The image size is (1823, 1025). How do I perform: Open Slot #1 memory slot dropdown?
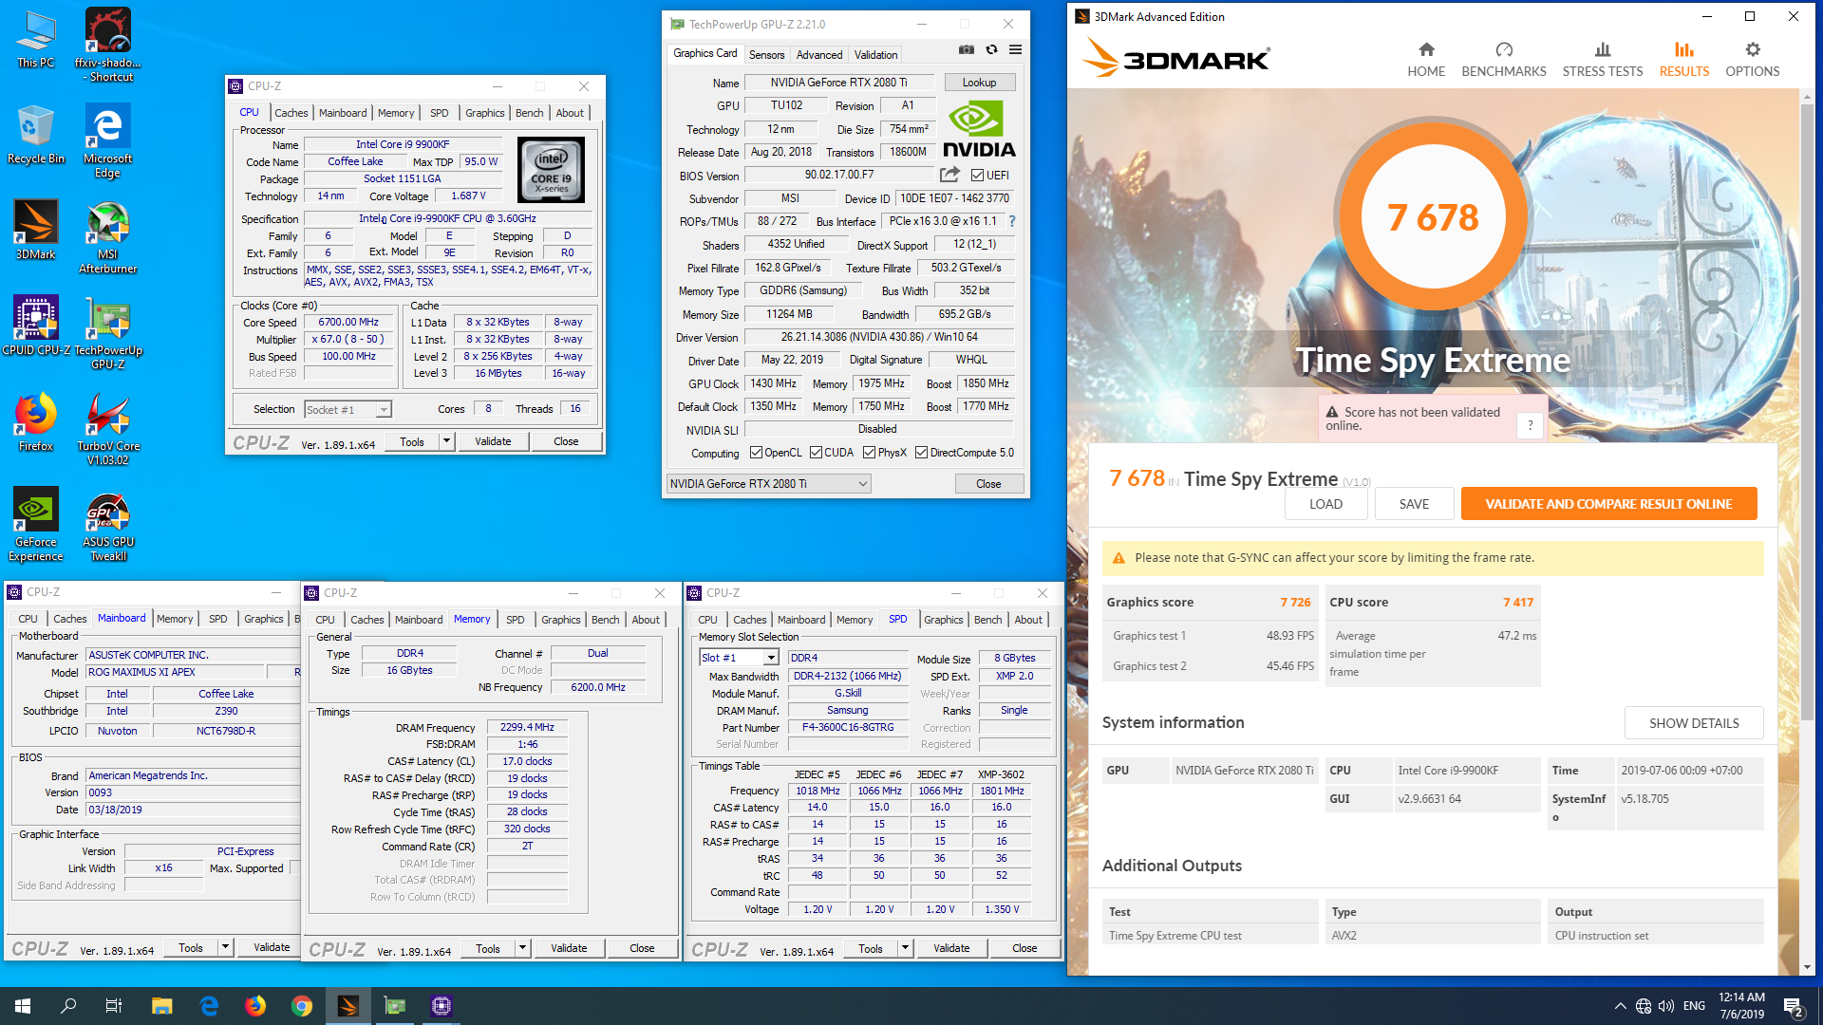pos(739,658)
